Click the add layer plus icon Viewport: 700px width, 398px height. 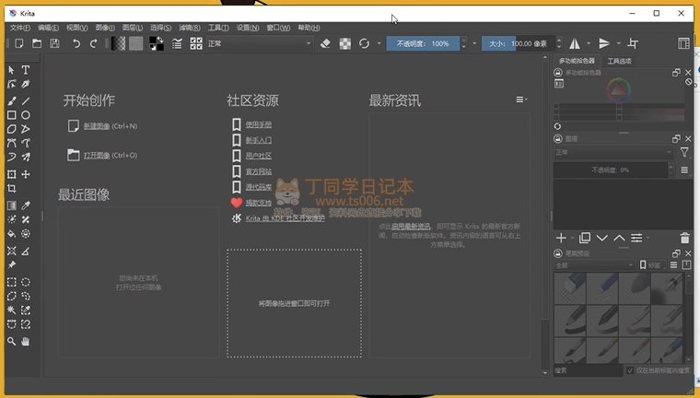pos(559,239)
